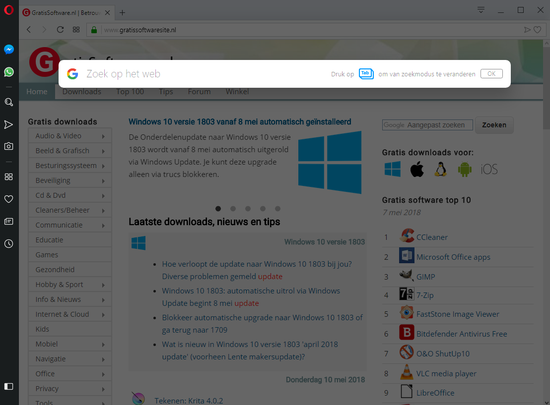Open the Top 100 navigation tab
The width and height of the screenshot is (550, 405).
(130, 92)
